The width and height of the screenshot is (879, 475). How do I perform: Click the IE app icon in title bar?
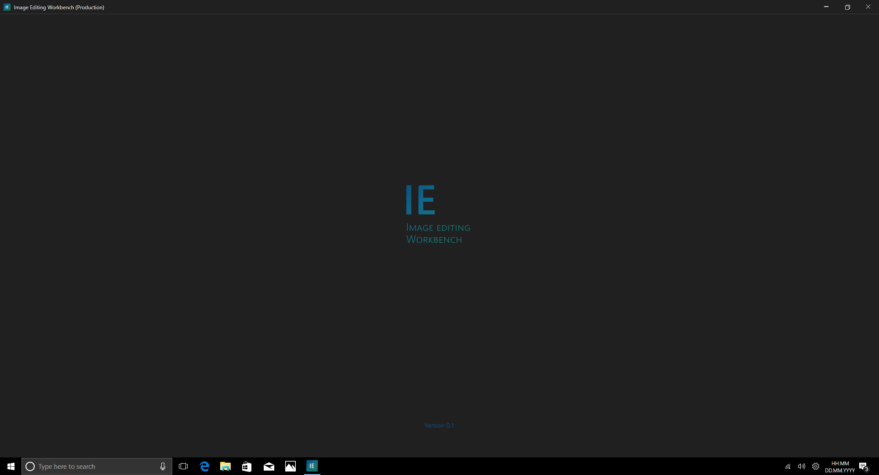tap(7, 7)
